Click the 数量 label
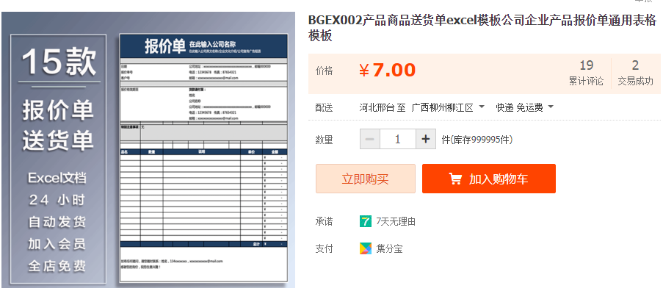This screenshot has width=663, height=305. point(325,140)
